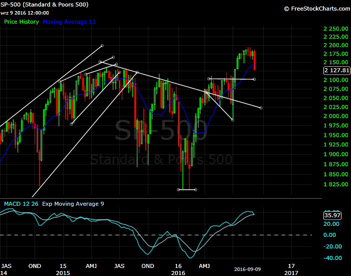The height and width of the screenshot is (276, 351).
Task: Click the 2015 year label on time axis
Action: [x=63, y=273]
